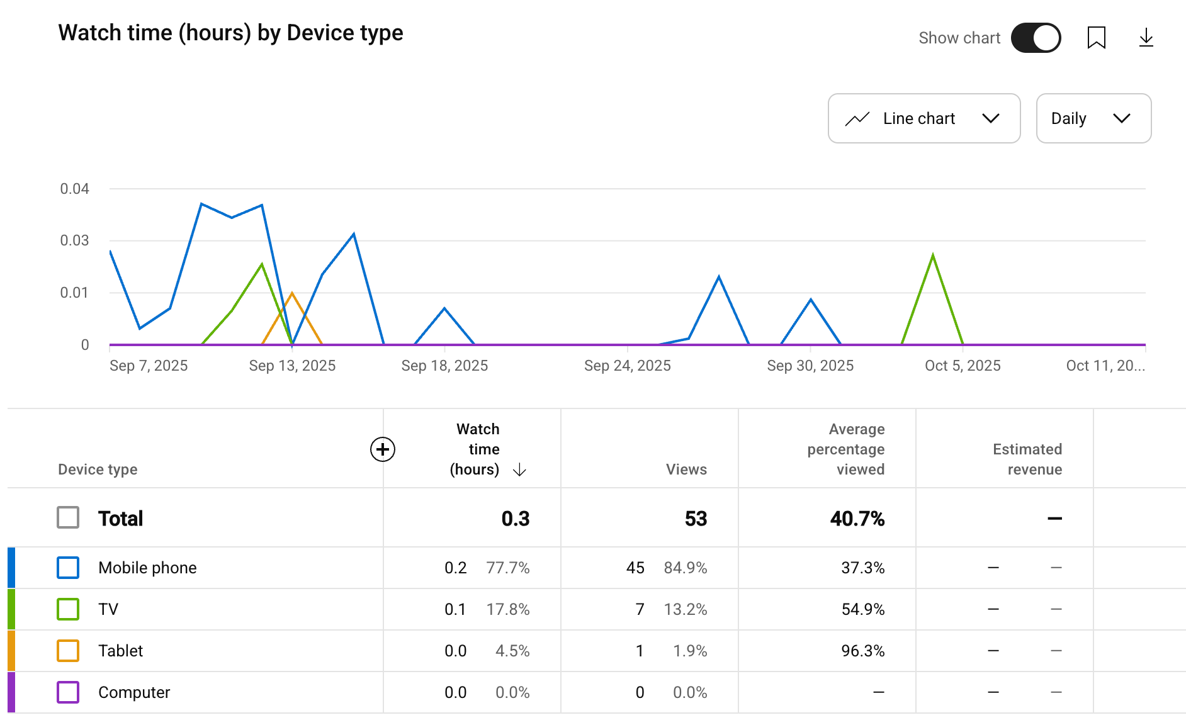Toggle the Computer row checkbox
This screenshot has width=1186, height=725.
click(68, 692)
